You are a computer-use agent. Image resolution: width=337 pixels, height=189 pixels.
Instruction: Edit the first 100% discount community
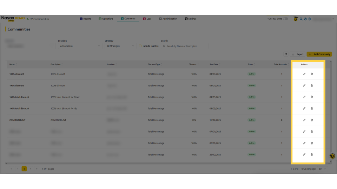(x=304, y=74)
